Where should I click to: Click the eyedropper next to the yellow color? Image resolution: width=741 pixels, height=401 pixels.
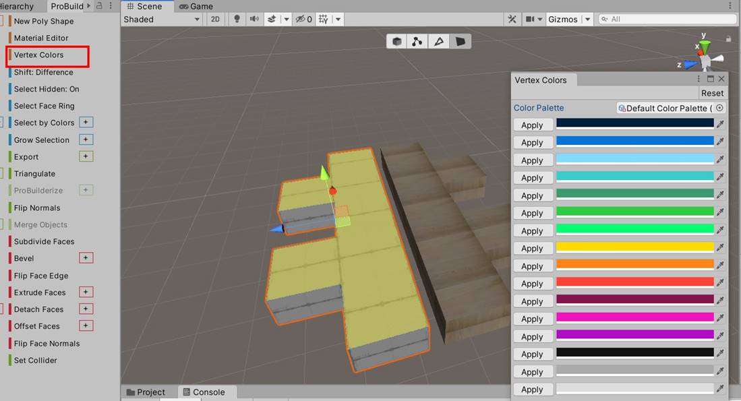click(720, 247)
